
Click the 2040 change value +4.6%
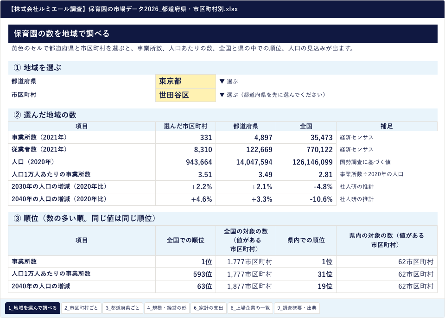(x=185, y=199)
